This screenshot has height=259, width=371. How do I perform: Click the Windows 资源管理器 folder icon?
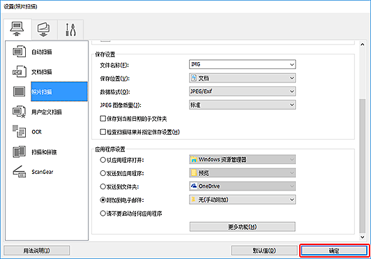pos(194,159)
